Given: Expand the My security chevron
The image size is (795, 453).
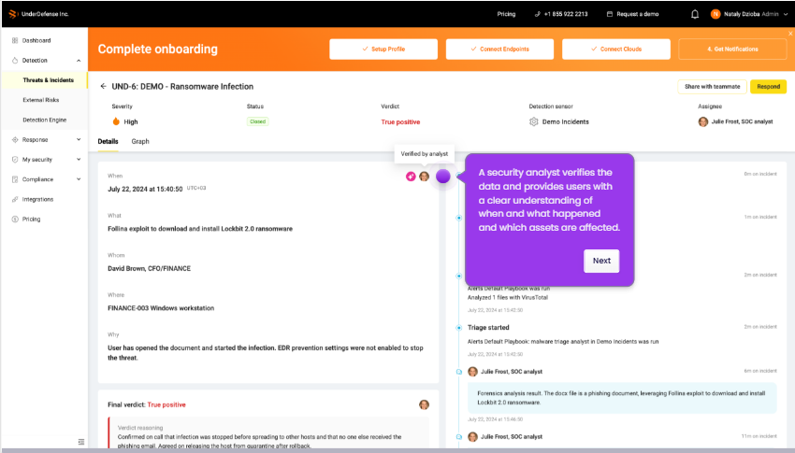Looking at the screenshot, I should coord(79,160).
